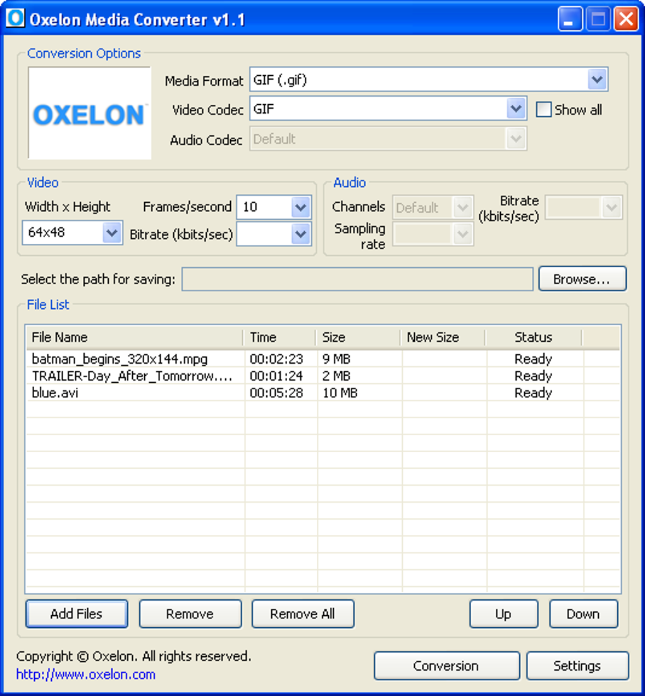The image size is (645, 696).
Task: Open the Settings button
Action: pos(577,666)
